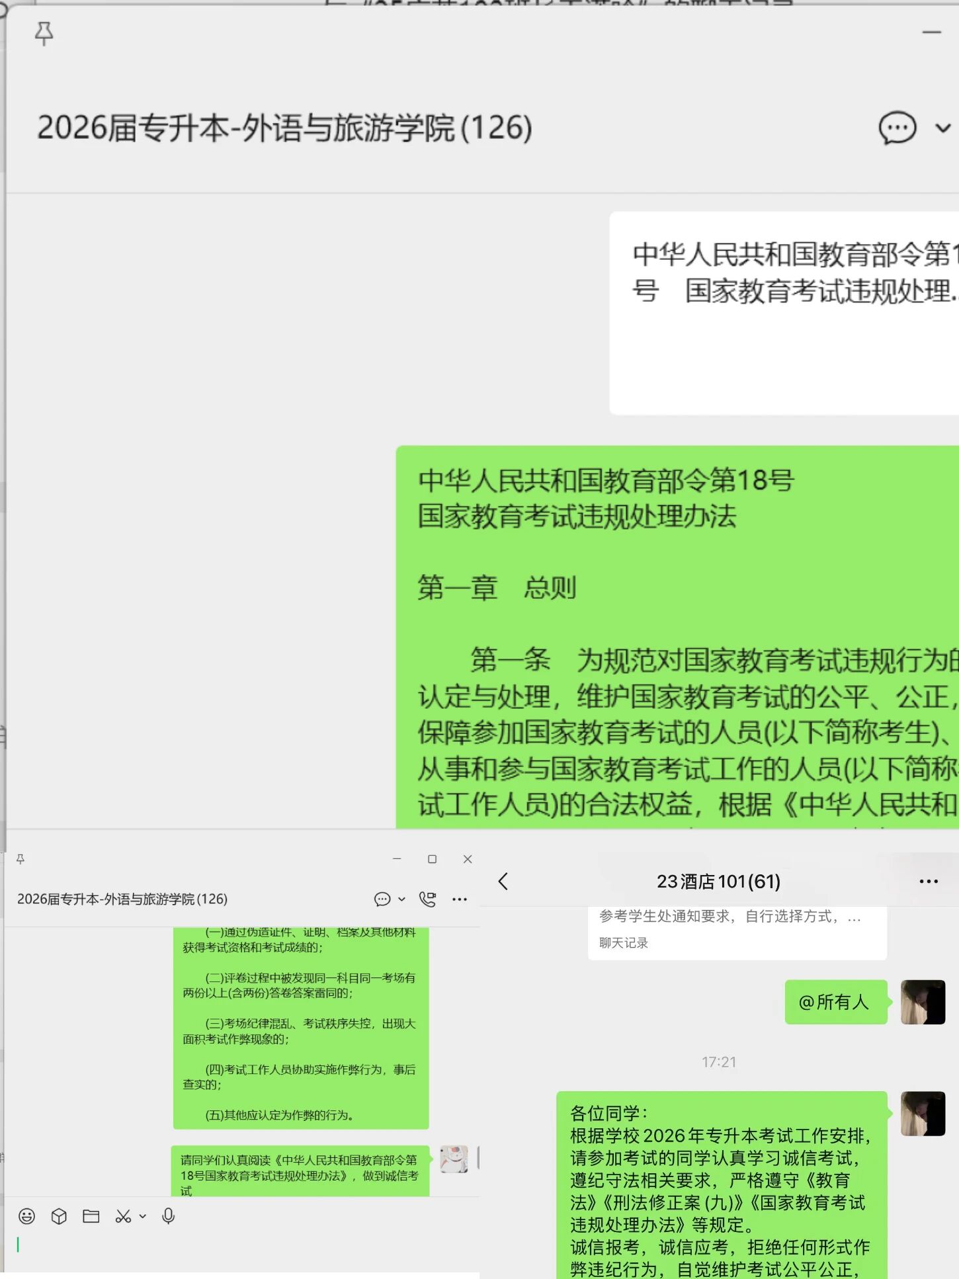Go back from 23酒店101 chat

(503, 882)
